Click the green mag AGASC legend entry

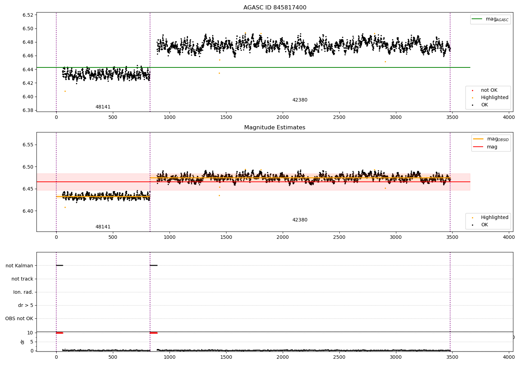pyautogui.click(x=490, y=19)
